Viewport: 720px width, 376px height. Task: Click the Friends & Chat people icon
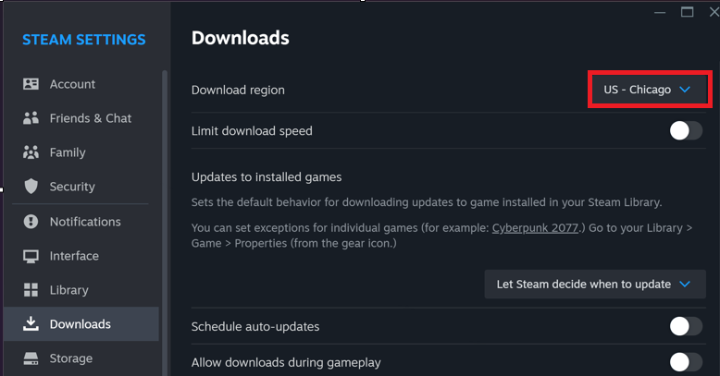pyautogui.click(x=31, y=118)
